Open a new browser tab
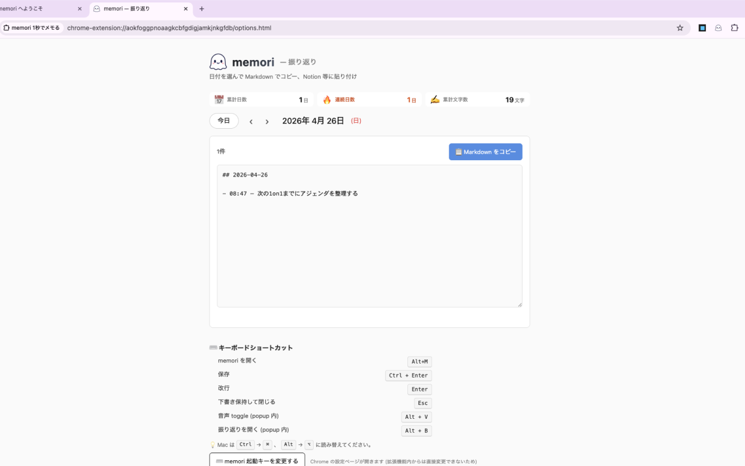The width and height of the screenshot is (745, 466). coord(201,9)
